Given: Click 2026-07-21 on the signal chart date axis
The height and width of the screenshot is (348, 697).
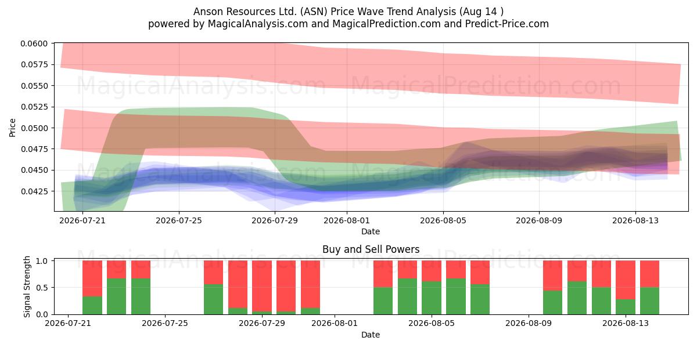Looking at the screenshot, I should point(69,324).
